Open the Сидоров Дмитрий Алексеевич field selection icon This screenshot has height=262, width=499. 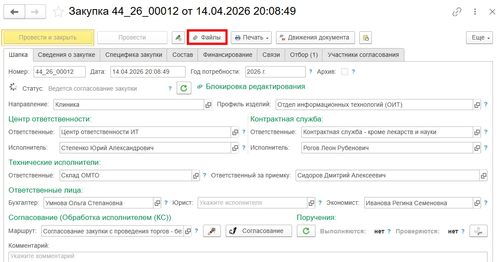click(x=483, y=176)
